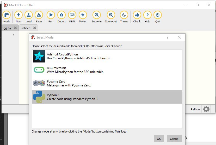Close the untitled tab
The width and height of the screenshot is (216, 145).
click(35, 28)
